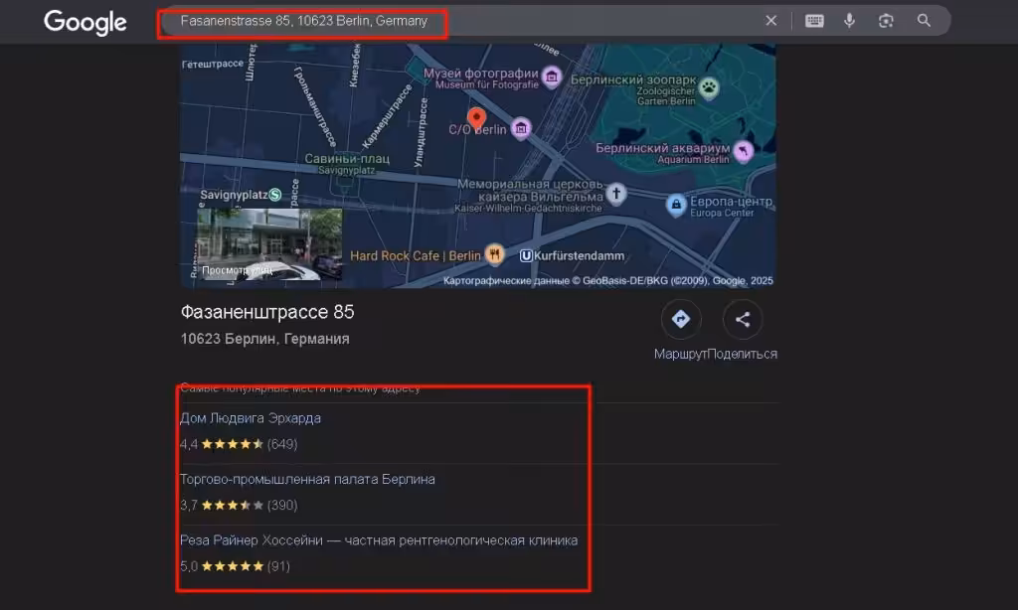1018x610 pixels.
Task: Click the Google logo
Action: coord(85,22)
